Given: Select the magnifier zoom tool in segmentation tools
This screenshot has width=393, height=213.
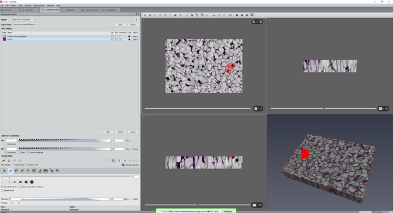Looking at the screenshot, I should (x=57, y=171).
